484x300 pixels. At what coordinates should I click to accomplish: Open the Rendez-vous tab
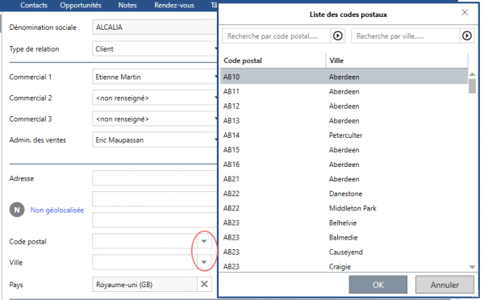pos(174,6)
